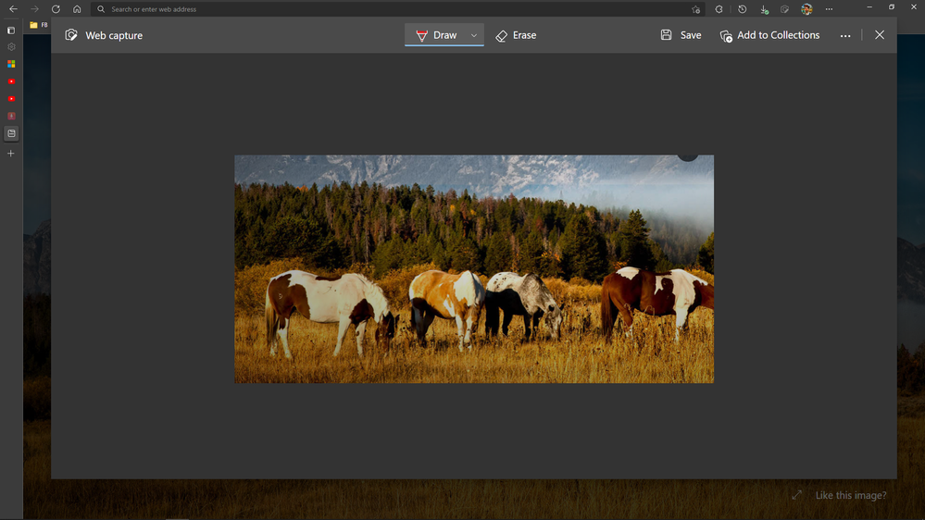Go back to previous page
This screenshot has width=925, height=520.
pyautogui.click(x=13, y=9)
